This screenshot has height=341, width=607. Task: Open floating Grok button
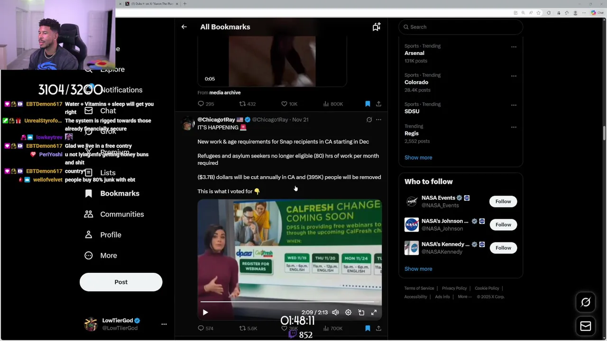(586, 302)
